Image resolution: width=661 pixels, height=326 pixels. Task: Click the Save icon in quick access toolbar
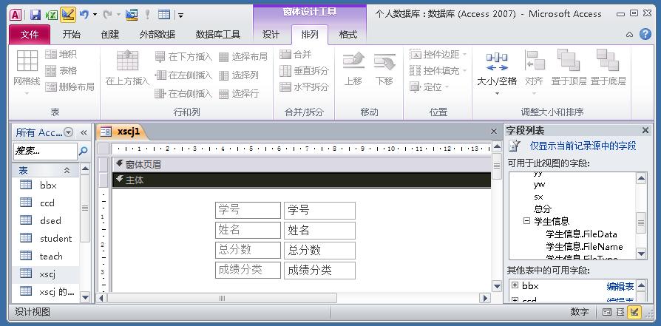[x=35, y=15]
